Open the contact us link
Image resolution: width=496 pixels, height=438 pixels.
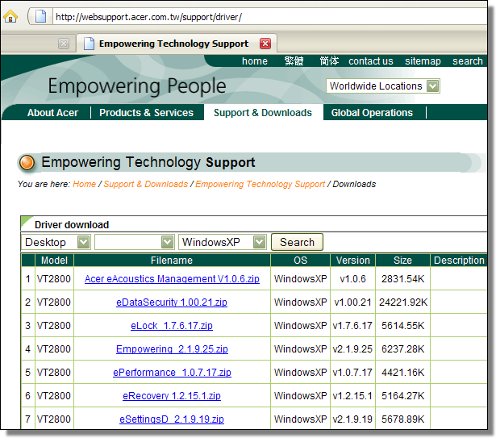point(371,61)
